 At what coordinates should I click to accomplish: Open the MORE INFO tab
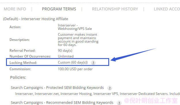point(15,9)
